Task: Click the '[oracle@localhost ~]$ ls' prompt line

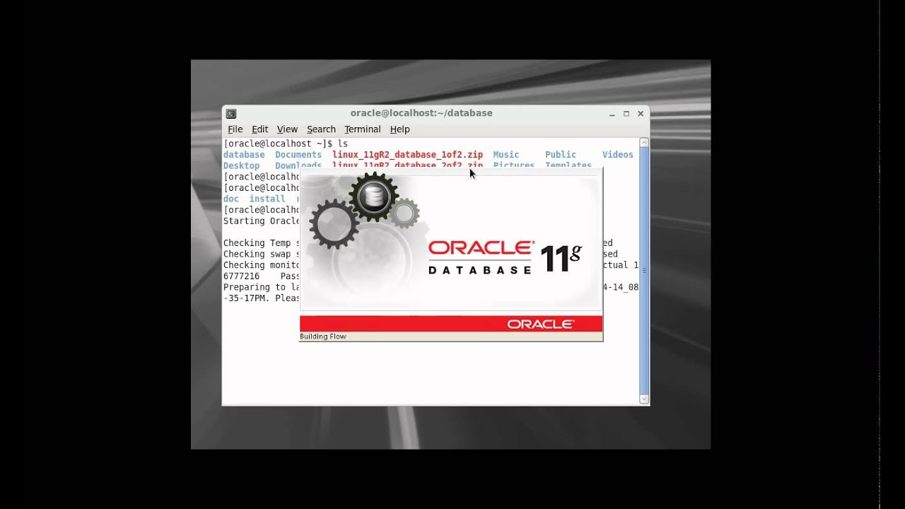Action: pos(286,144)
